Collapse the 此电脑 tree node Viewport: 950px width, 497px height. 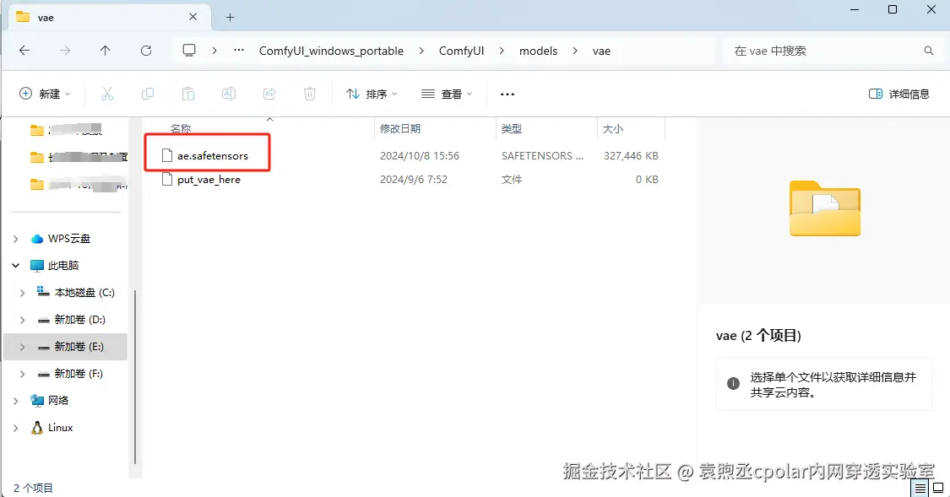16,266
